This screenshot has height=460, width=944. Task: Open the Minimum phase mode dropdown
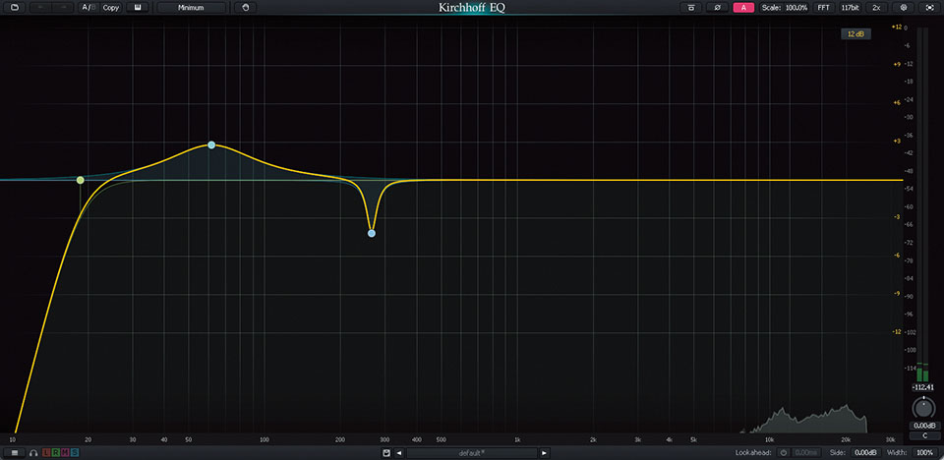coord(192,8)
